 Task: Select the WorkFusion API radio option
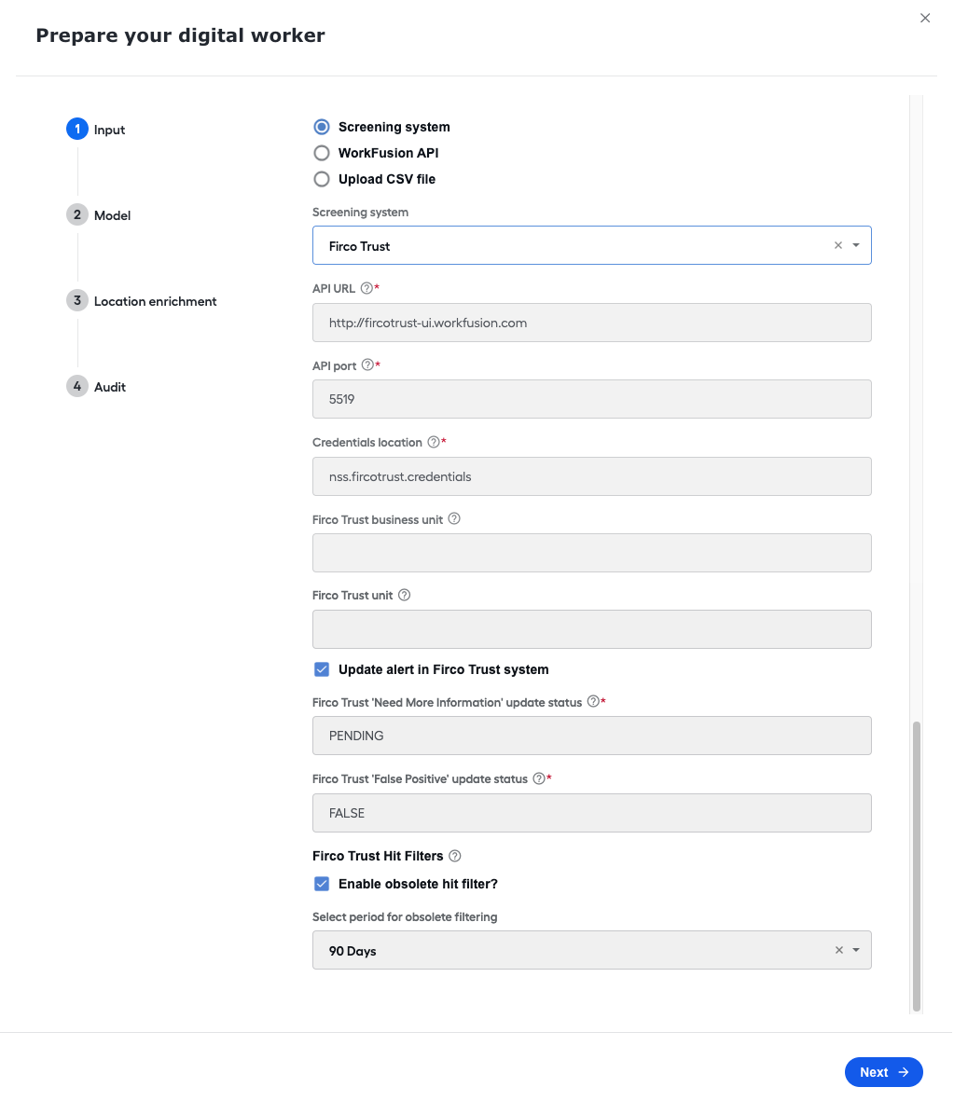pyautogui.click(x=322, y=153)
